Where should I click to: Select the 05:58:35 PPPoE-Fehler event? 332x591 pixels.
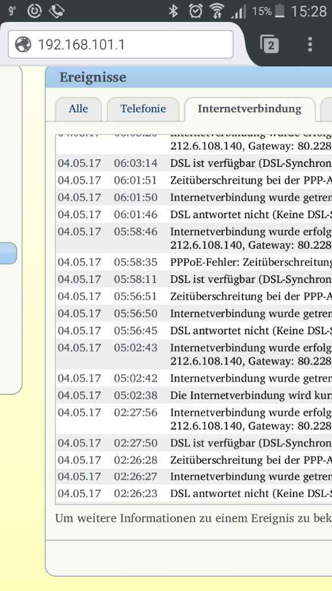click(x=194, y=262)
